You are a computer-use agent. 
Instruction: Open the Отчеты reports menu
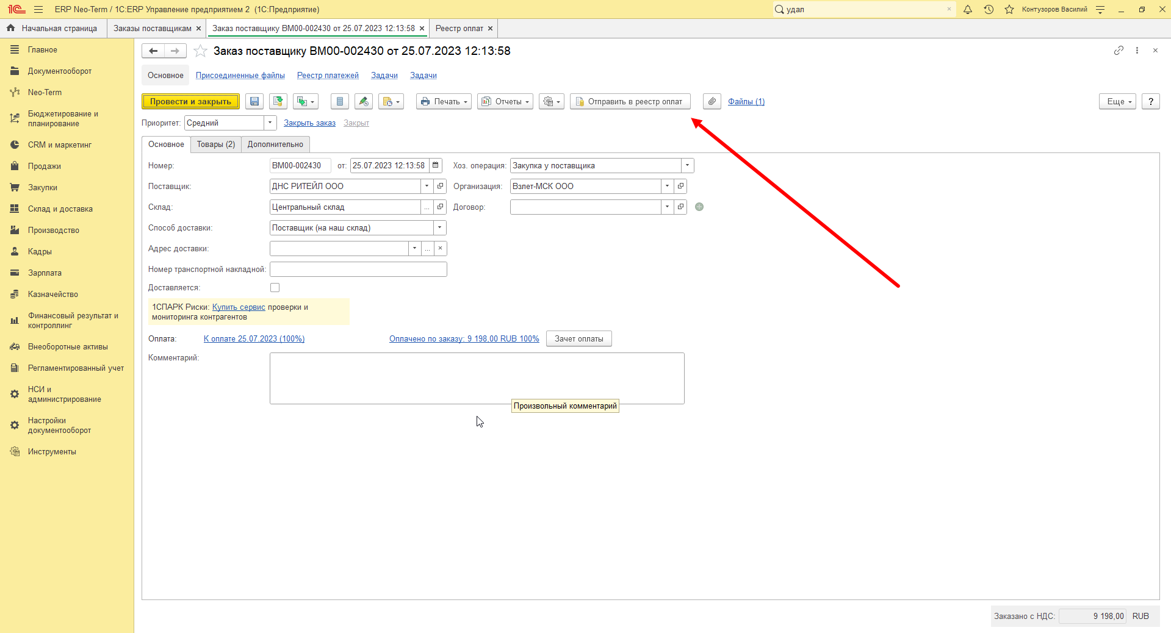[x=505, y=102]
